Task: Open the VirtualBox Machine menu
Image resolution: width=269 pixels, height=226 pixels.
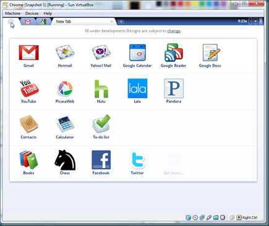Action: pyautogui.click(x=13, y=14)
